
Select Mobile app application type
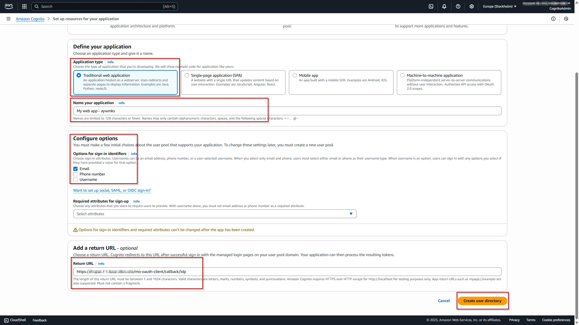pos(341,82)
